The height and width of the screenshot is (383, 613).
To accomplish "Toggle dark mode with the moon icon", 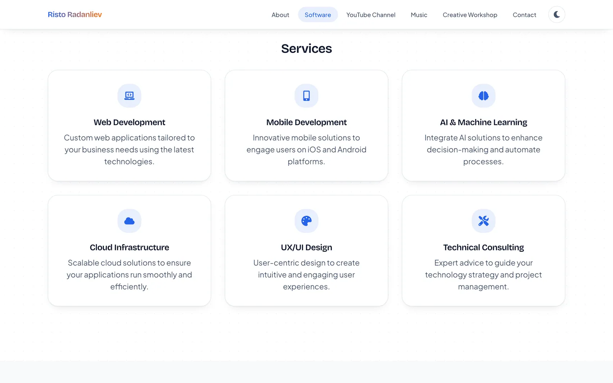I will pyautogui.click(x=557, y=15).
